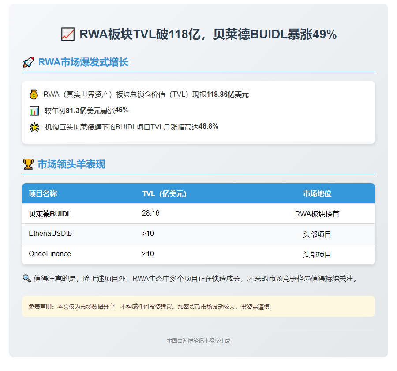Click the 28.16 TVL value
This screenshot has width=397, height=371.
click(x=151, y=213)
